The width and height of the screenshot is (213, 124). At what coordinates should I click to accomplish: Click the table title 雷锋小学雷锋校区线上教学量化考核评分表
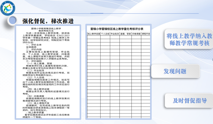click(x=117, y=29)
